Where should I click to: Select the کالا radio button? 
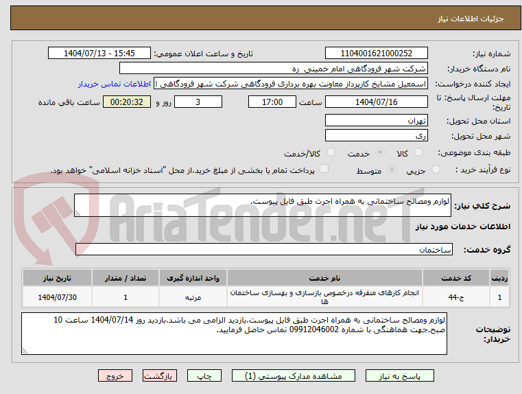(x=418, y=152)
